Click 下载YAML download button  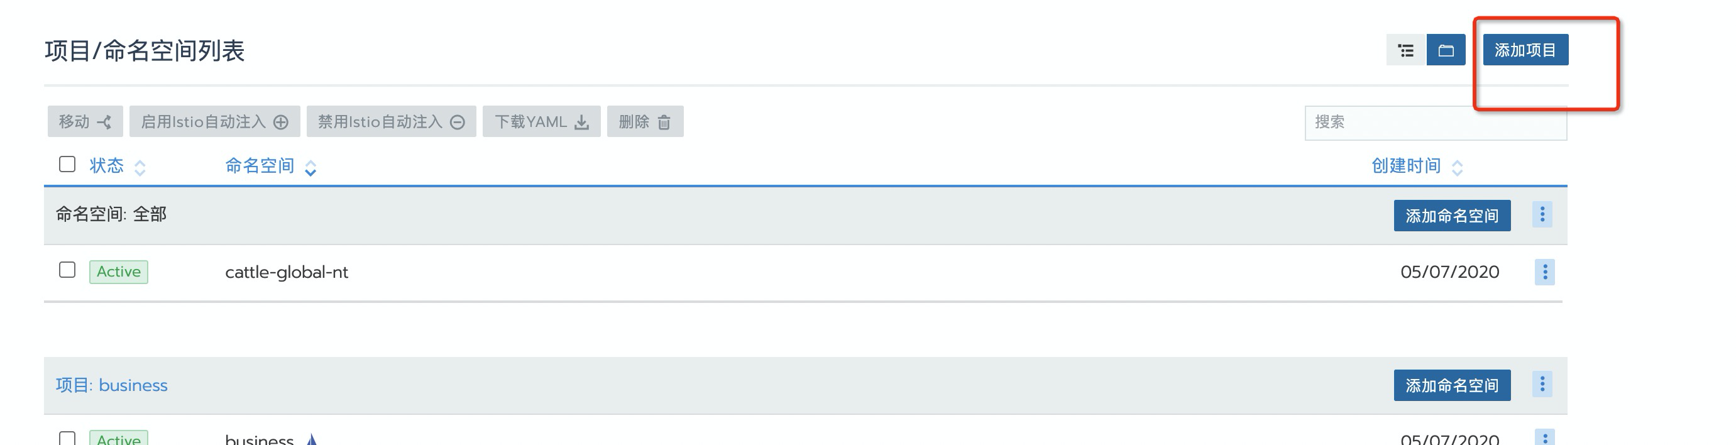(541, 122)
